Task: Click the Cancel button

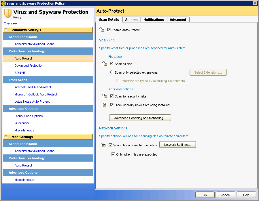Action: click(x=226, y=195)
